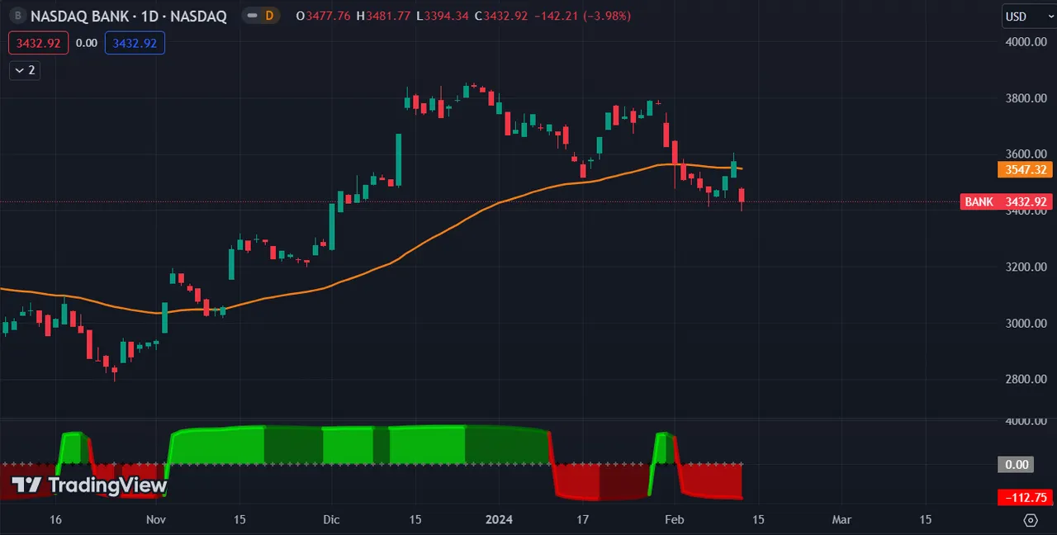1057x535 pixels.
Task: Click the round B symbol logo icon
Action: coord(16,16)
